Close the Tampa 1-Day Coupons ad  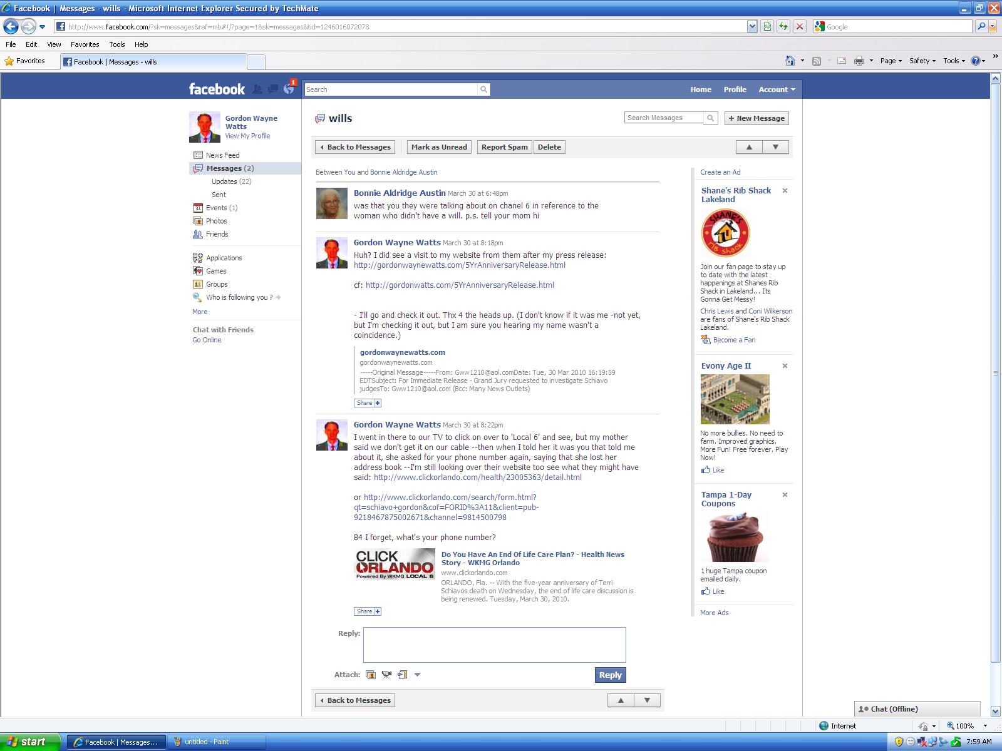[x=785, y=495]
